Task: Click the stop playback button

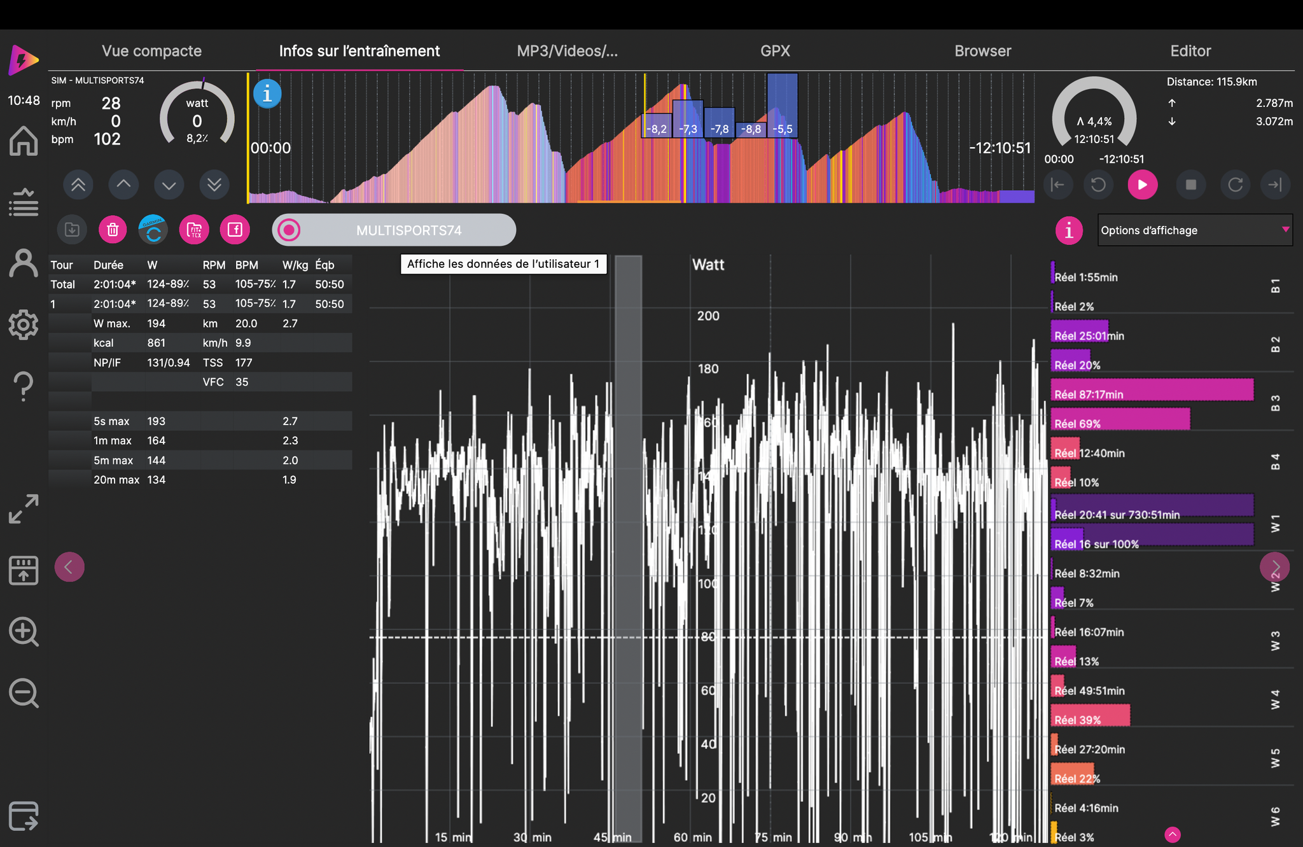Action: 1191,185
